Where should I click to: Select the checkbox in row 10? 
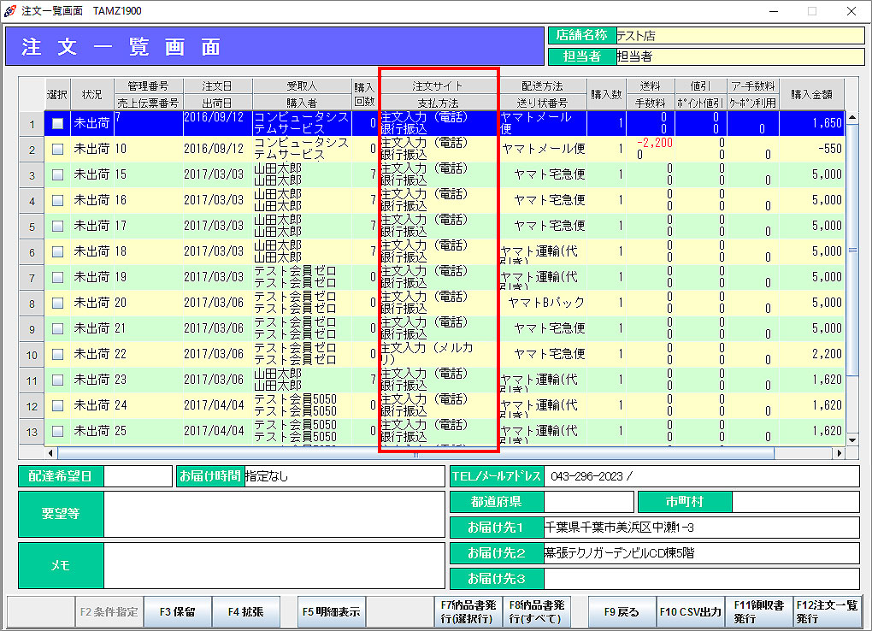click(57, 355)
